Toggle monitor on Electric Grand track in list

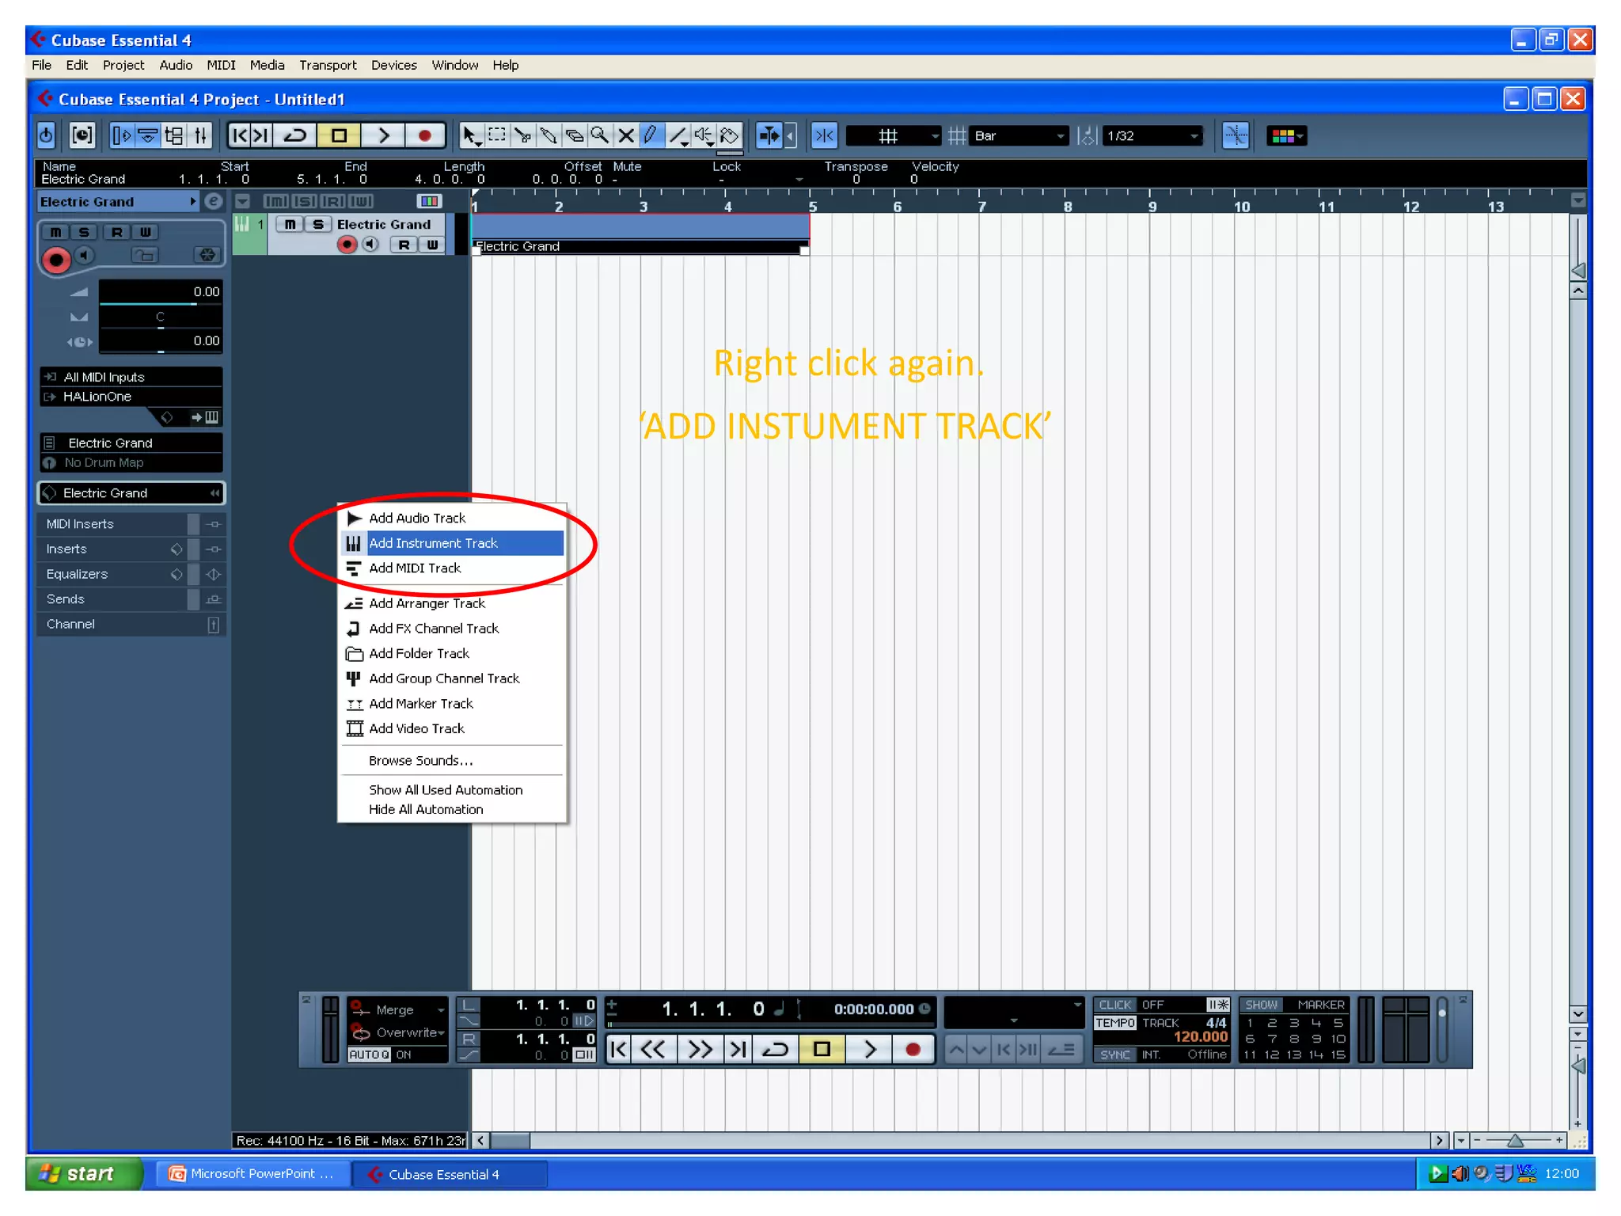[370, 245]
